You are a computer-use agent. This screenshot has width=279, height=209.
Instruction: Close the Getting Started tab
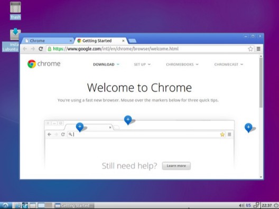[123, 41]
